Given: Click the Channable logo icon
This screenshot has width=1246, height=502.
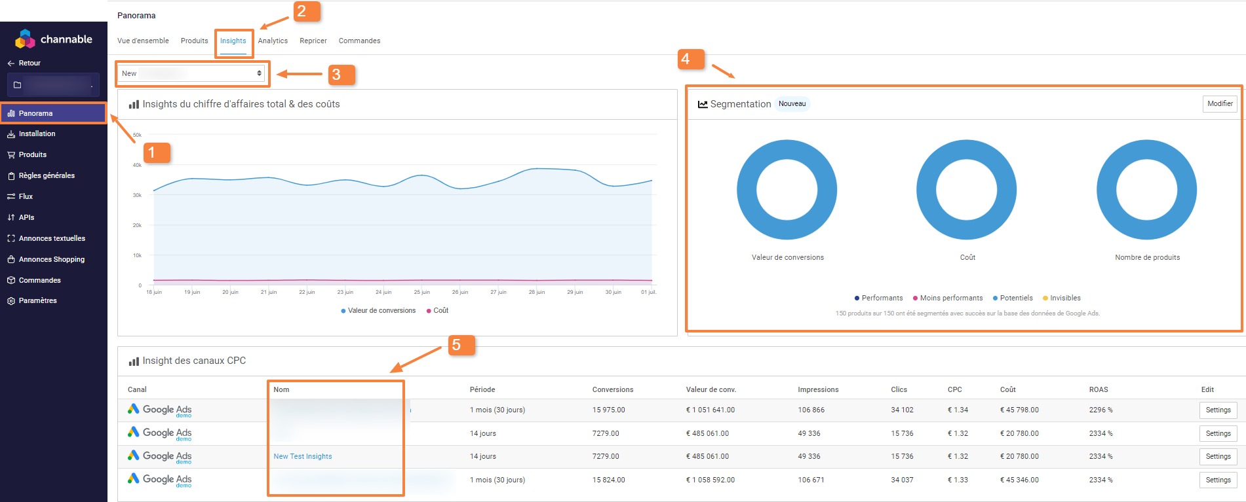Looking at the screenshot, I should pyautogui.click(x=25, y=39).
